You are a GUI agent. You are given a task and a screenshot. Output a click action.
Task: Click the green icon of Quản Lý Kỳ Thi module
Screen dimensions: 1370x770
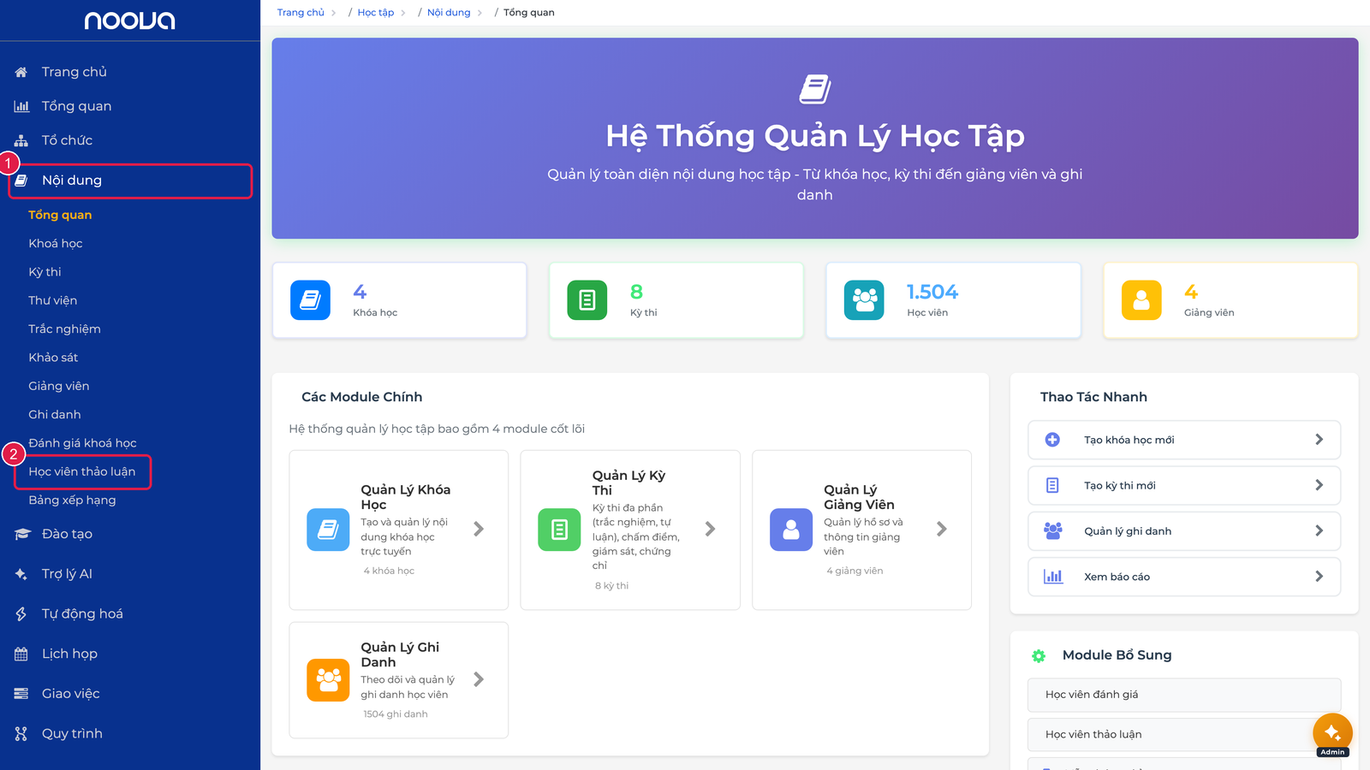(559, 530)
